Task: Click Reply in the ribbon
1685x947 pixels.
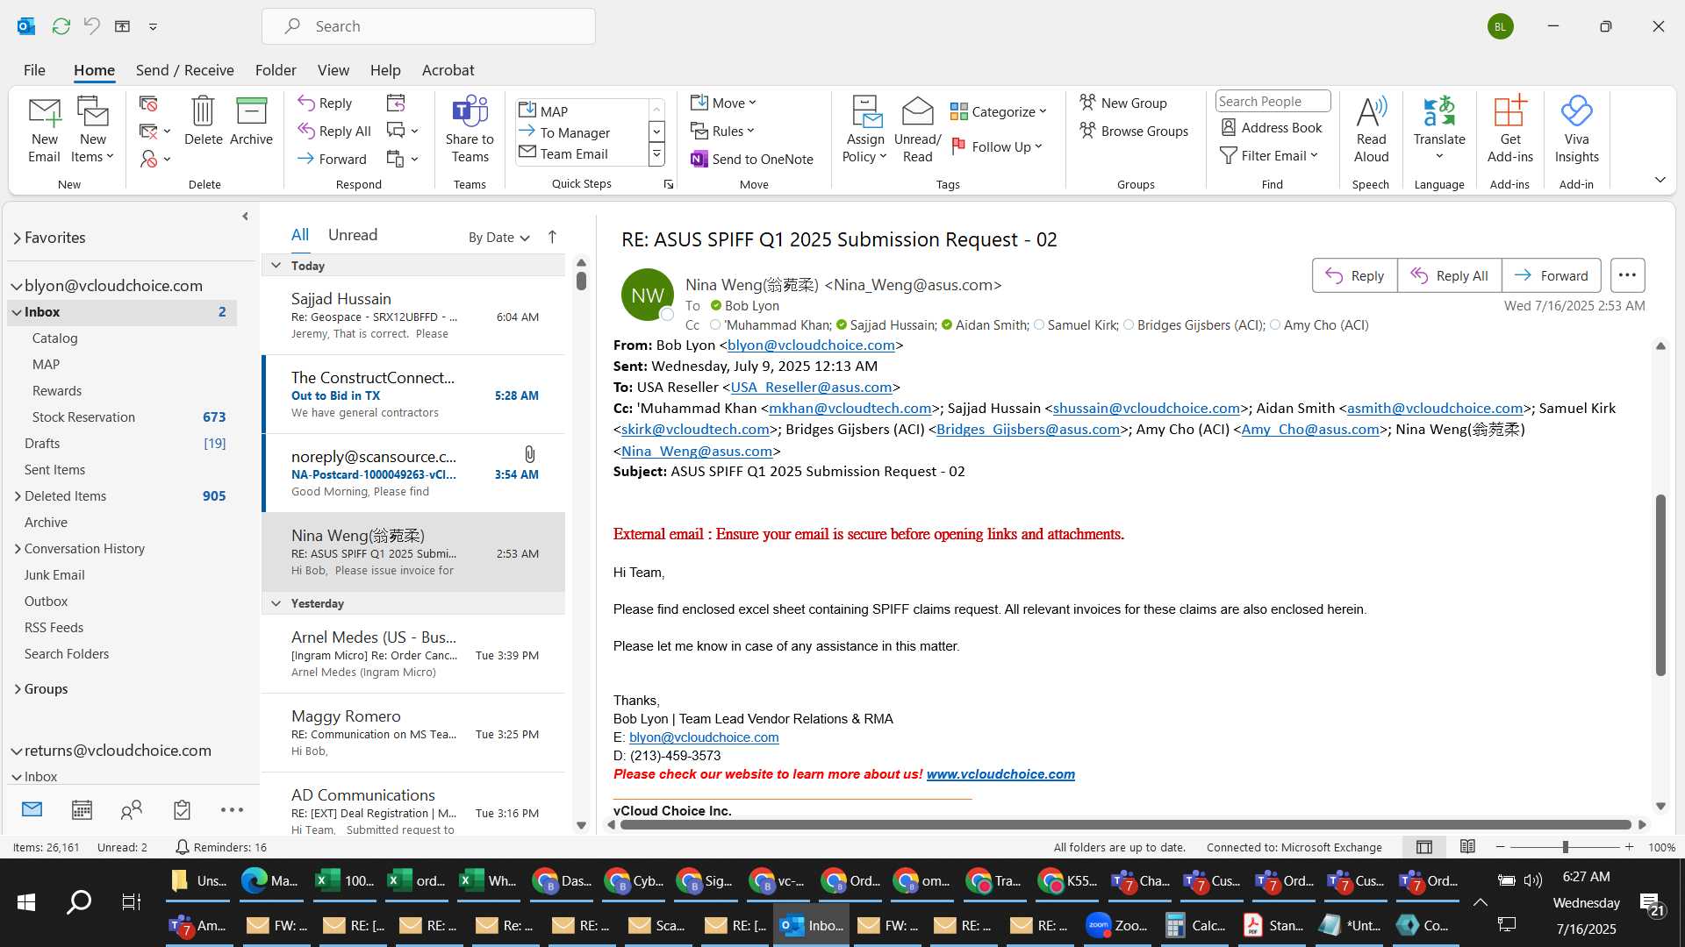Action: (x=325, y=103)
